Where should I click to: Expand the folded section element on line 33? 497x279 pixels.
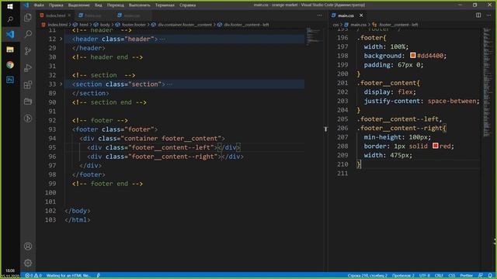click(x=61, y=84)
